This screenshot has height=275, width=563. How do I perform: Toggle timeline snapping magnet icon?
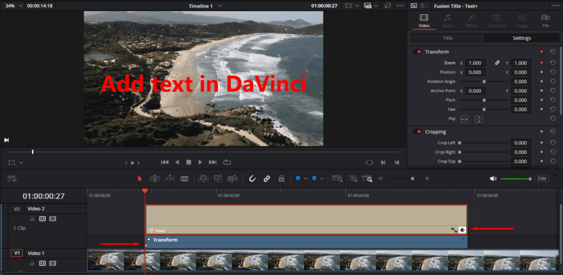[252, 179]
